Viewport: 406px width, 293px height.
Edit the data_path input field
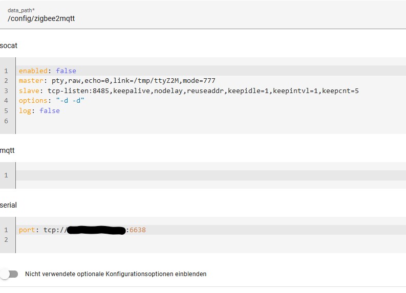203,14
